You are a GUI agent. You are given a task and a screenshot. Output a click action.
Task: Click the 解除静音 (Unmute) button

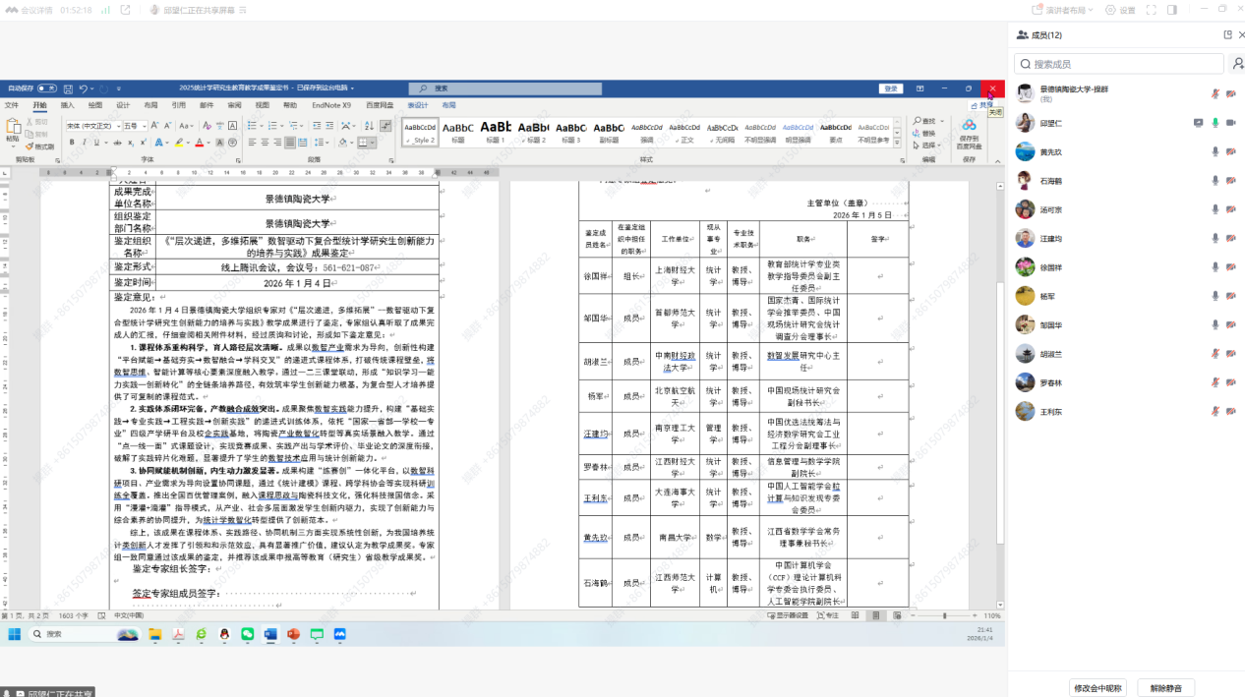[x=1166, y=687]
